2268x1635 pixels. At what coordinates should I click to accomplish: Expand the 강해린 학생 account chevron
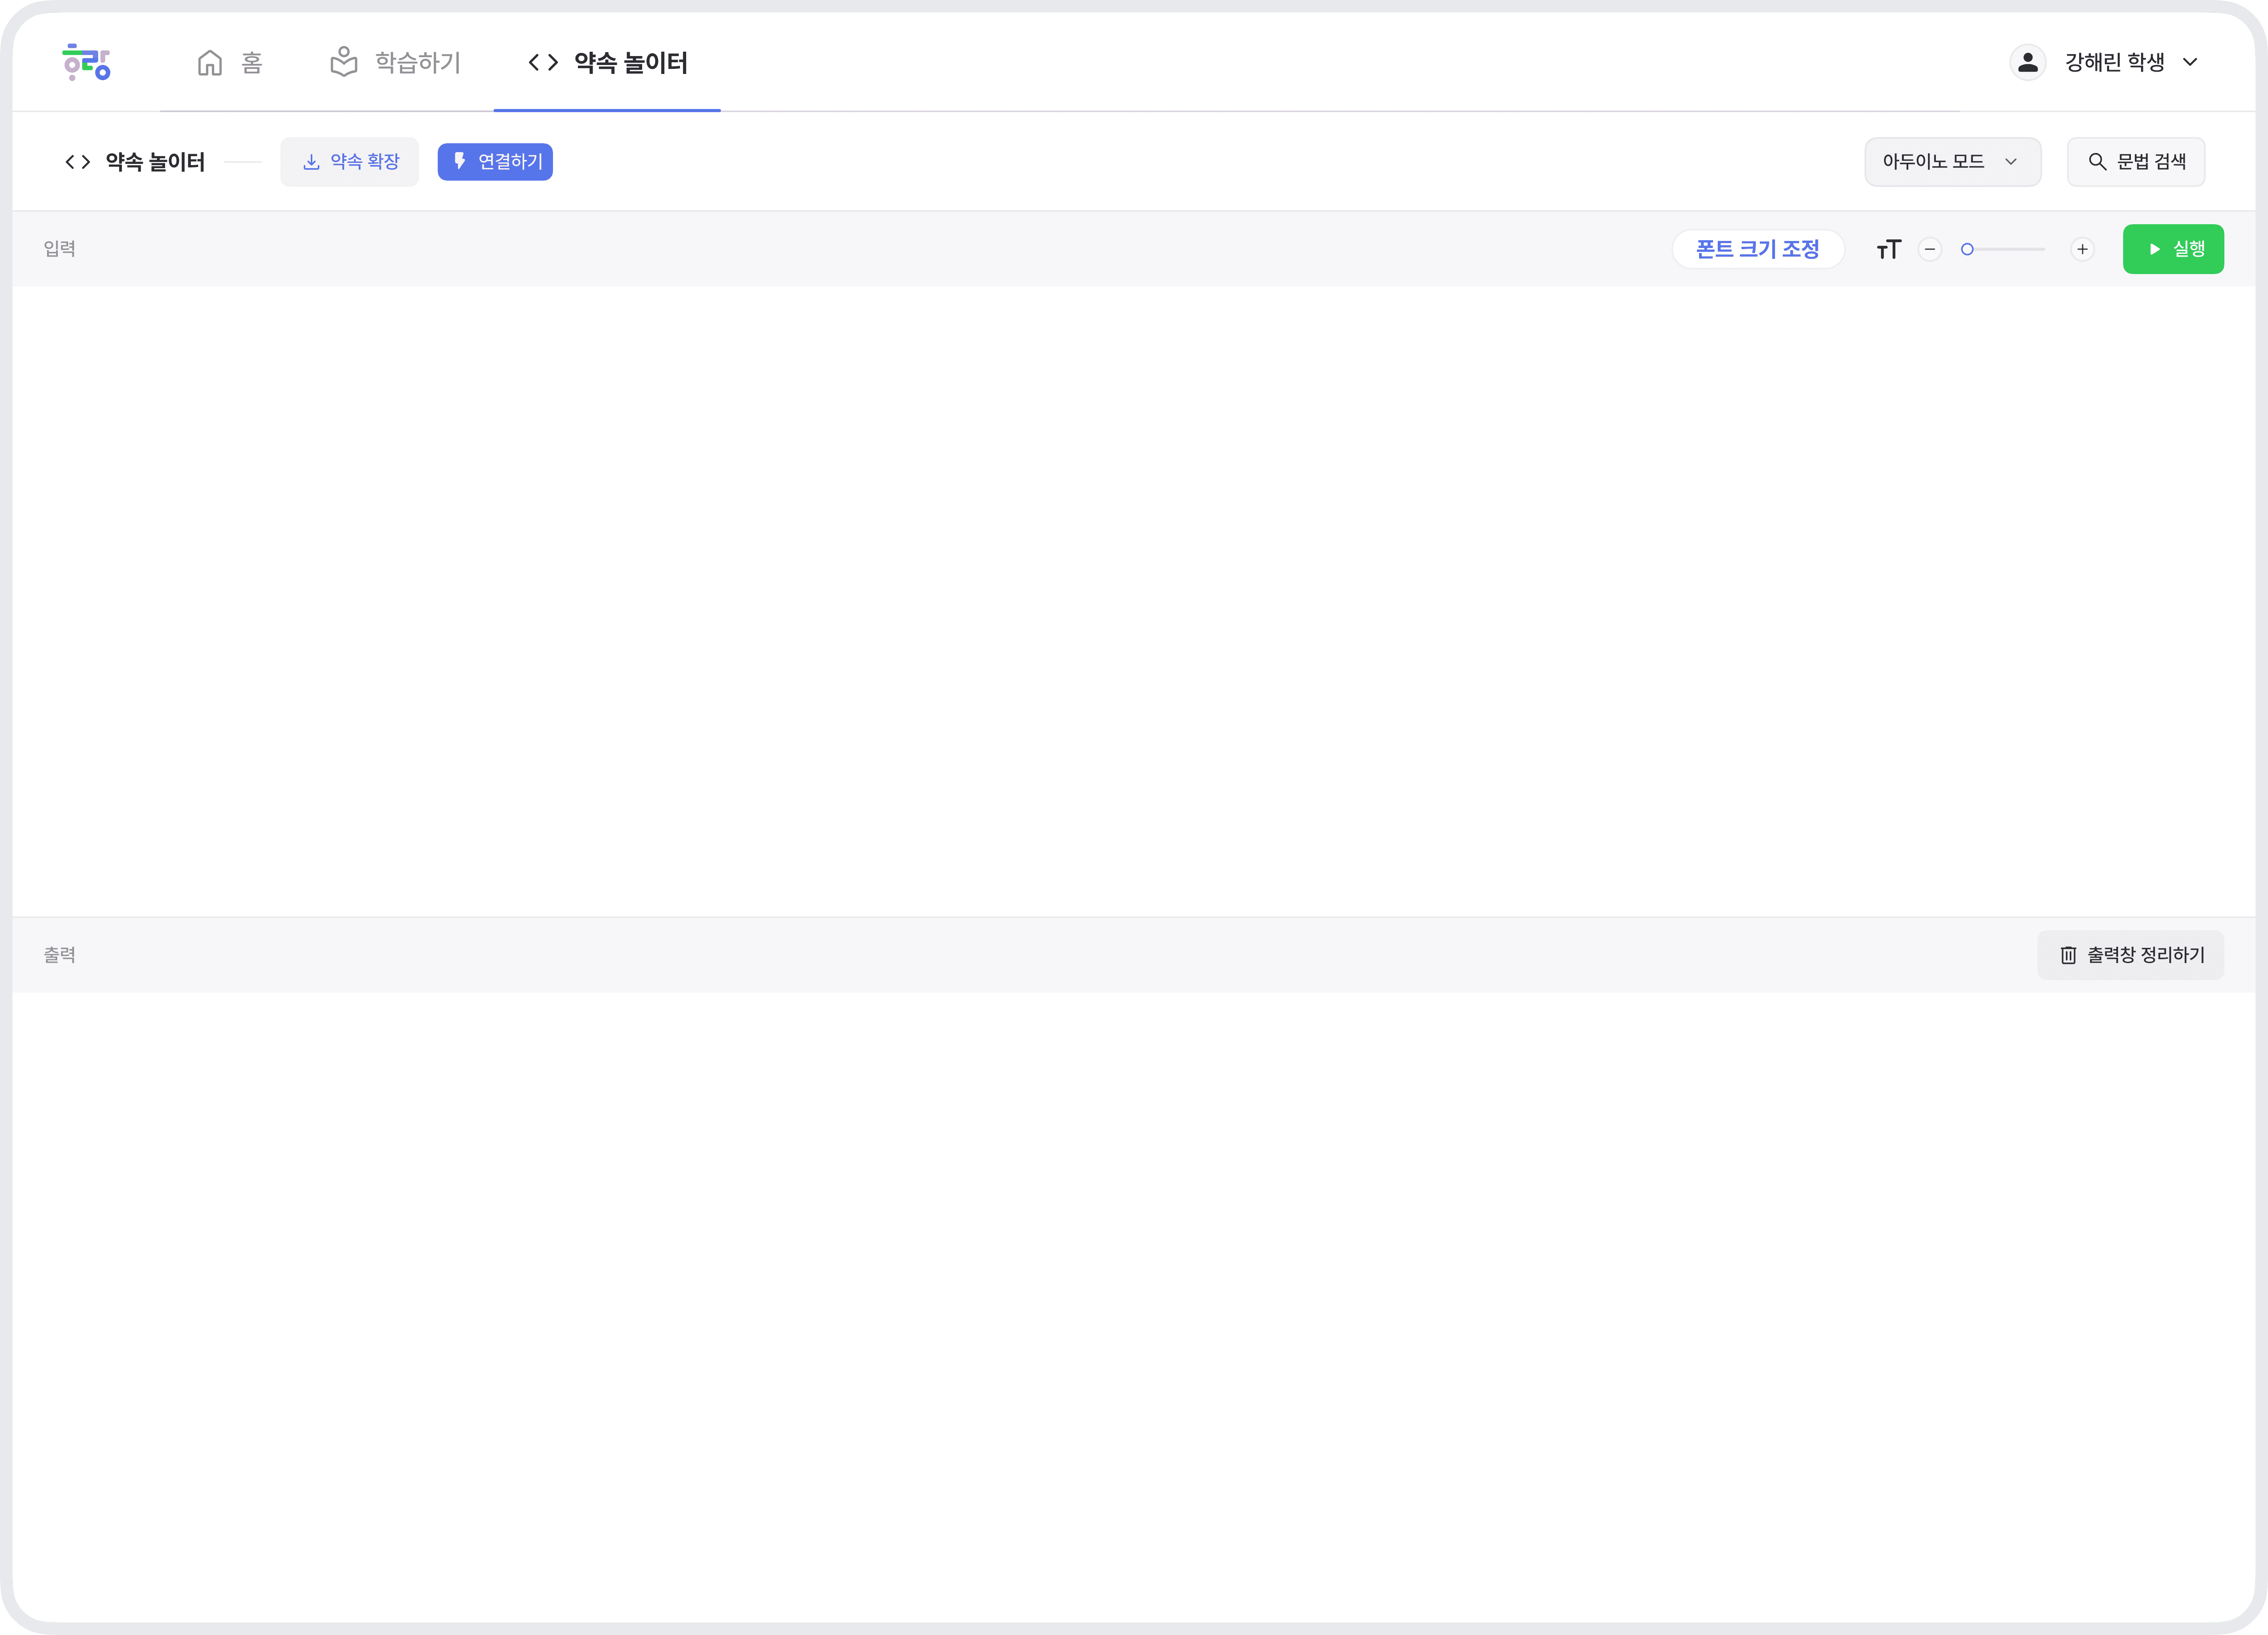2190,62
